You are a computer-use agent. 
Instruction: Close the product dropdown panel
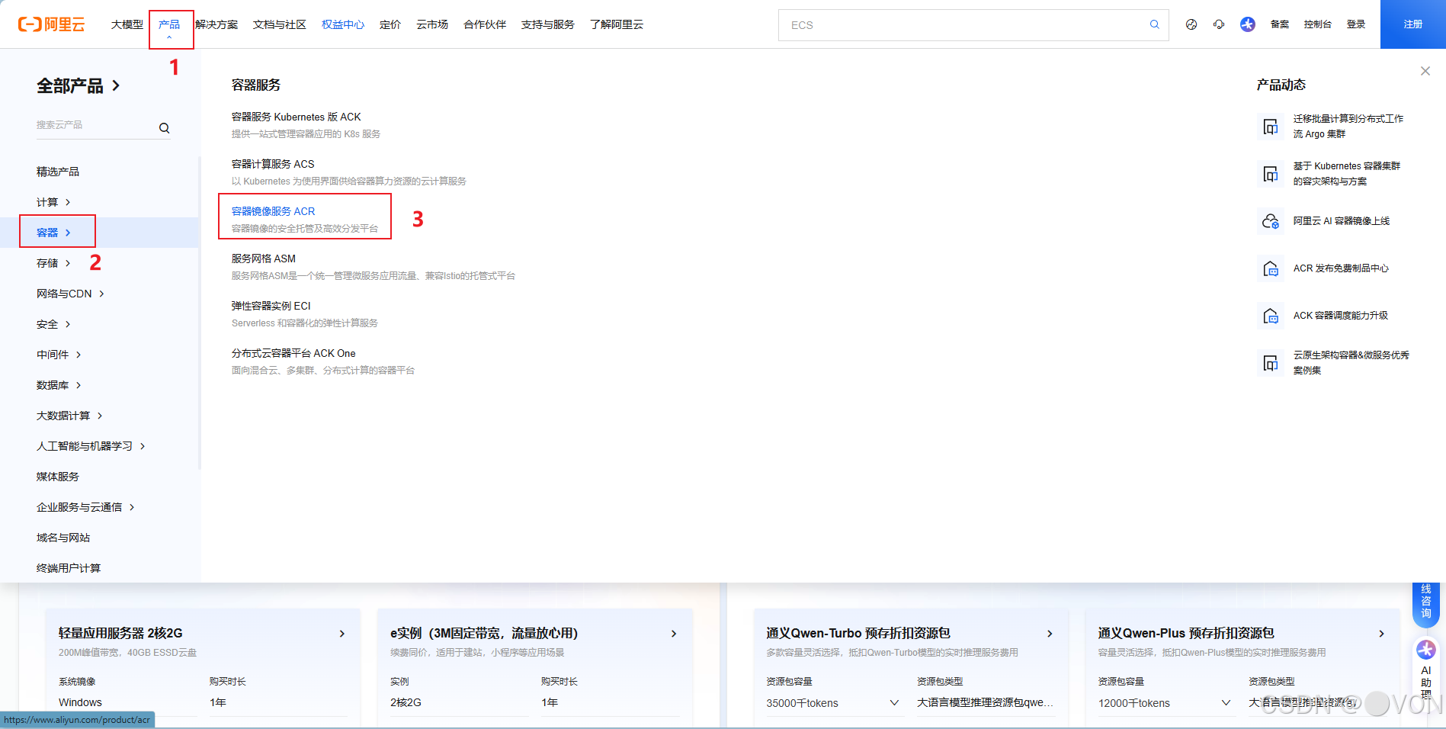(x=1425, y=71)
